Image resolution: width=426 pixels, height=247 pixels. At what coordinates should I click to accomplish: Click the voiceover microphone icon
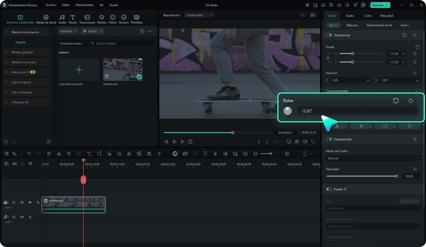pyautogui.click(x=215, y=154)
